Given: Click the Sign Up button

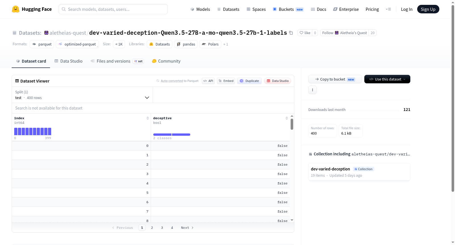Looking at the screenshot, I should [x=428, y=9].
